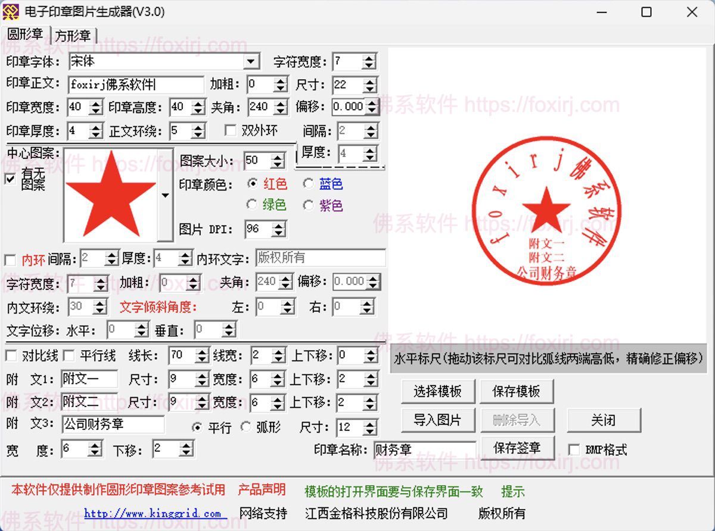This screenshot has width=715, height=531.
Task: Increase the 图案大小 spinner value
Action: point(277,157)
